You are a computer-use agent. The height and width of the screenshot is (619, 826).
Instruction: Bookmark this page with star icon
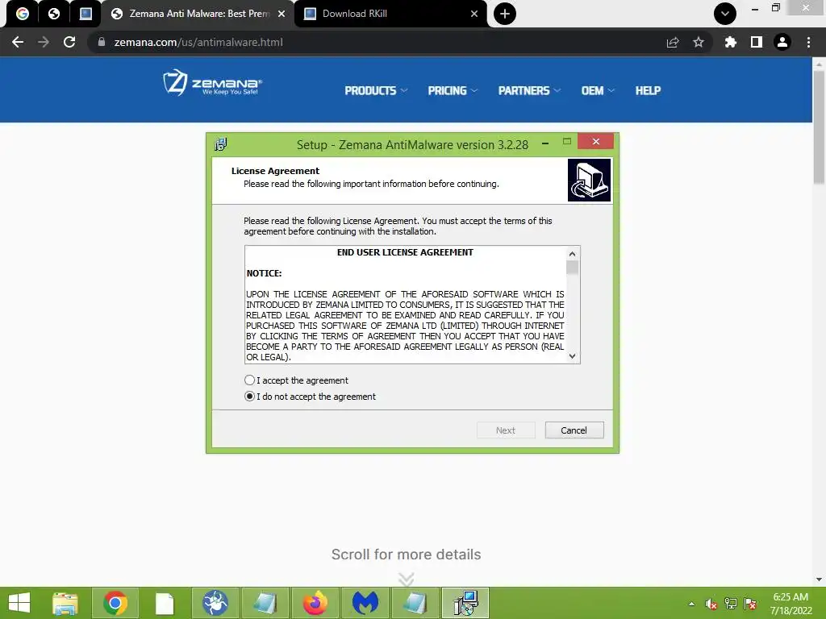coord(699,42)
